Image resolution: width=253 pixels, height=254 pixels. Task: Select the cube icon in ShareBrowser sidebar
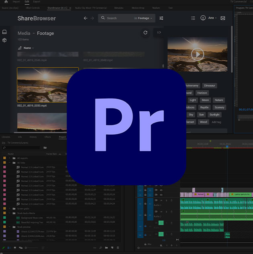tap(4, 40)
